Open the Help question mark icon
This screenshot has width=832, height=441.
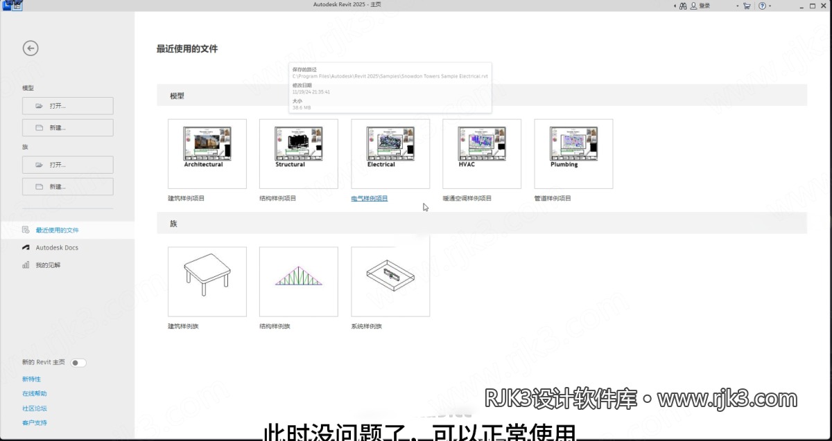[x=762, y=6]
